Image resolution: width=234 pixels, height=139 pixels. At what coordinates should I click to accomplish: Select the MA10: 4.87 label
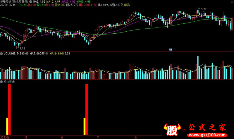[53, 2]
